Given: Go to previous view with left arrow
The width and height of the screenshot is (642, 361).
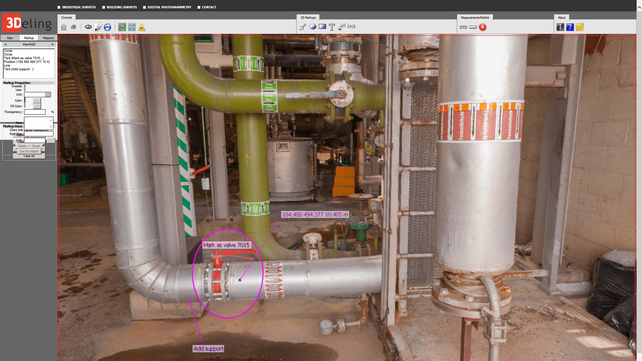Looking at the screenshot, I should click(x=5, y=44).
